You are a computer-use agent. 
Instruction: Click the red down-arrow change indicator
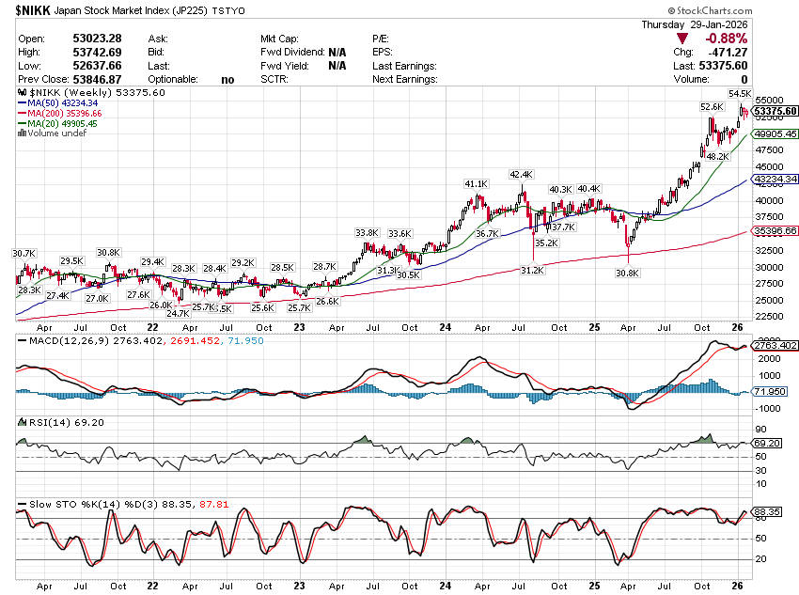click(x=681, y=39)
